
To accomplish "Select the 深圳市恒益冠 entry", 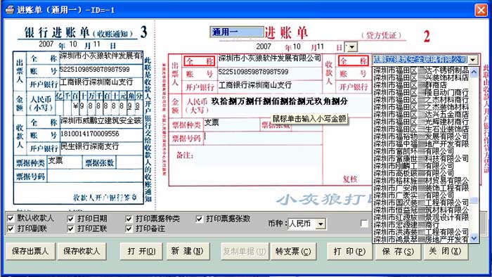I will [x=421, y=210].
